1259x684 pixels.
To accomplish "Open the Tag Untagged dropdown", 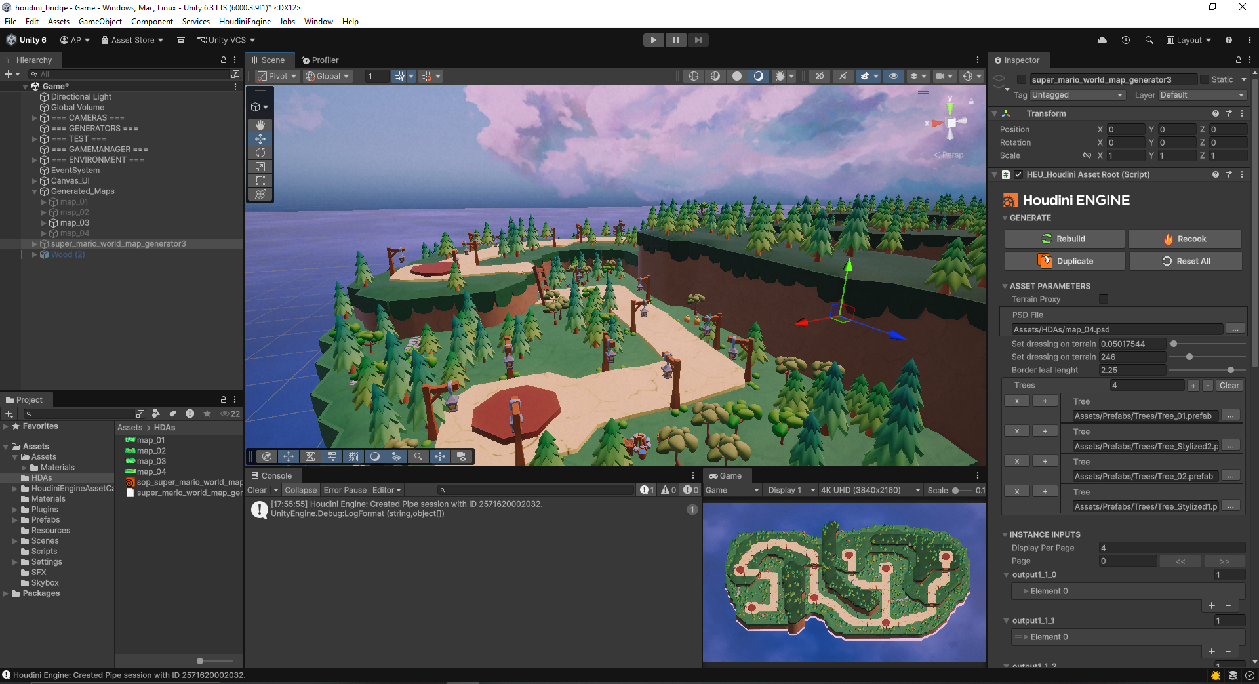I will [x=1077, y=95].
